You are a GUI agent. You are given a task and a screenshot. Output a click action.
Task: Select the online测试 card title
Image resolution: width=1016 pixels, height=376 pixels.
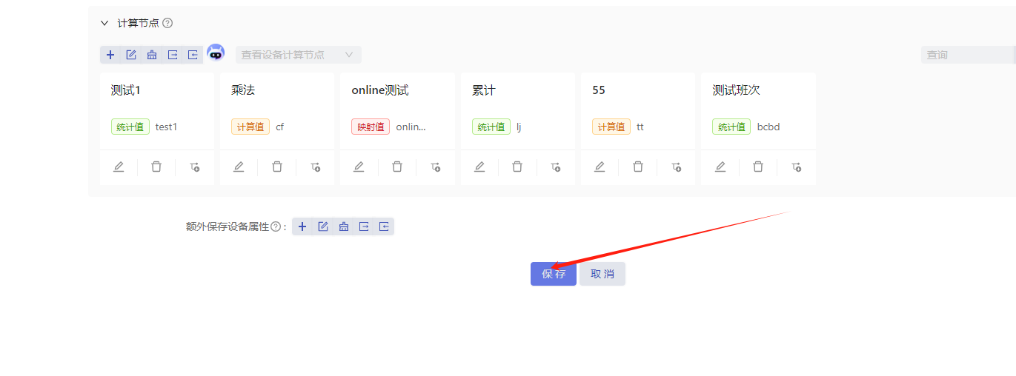[x=380, y=90]
